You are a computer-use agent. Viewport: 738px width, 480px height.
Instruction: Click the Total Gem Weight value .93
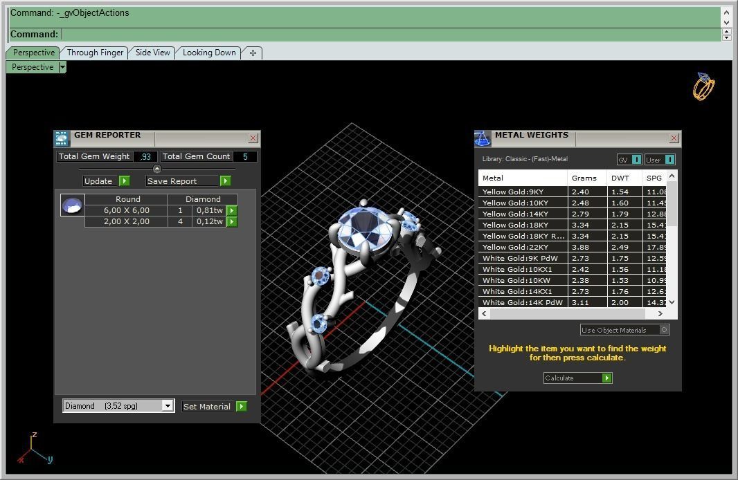(x=145, y=156)
